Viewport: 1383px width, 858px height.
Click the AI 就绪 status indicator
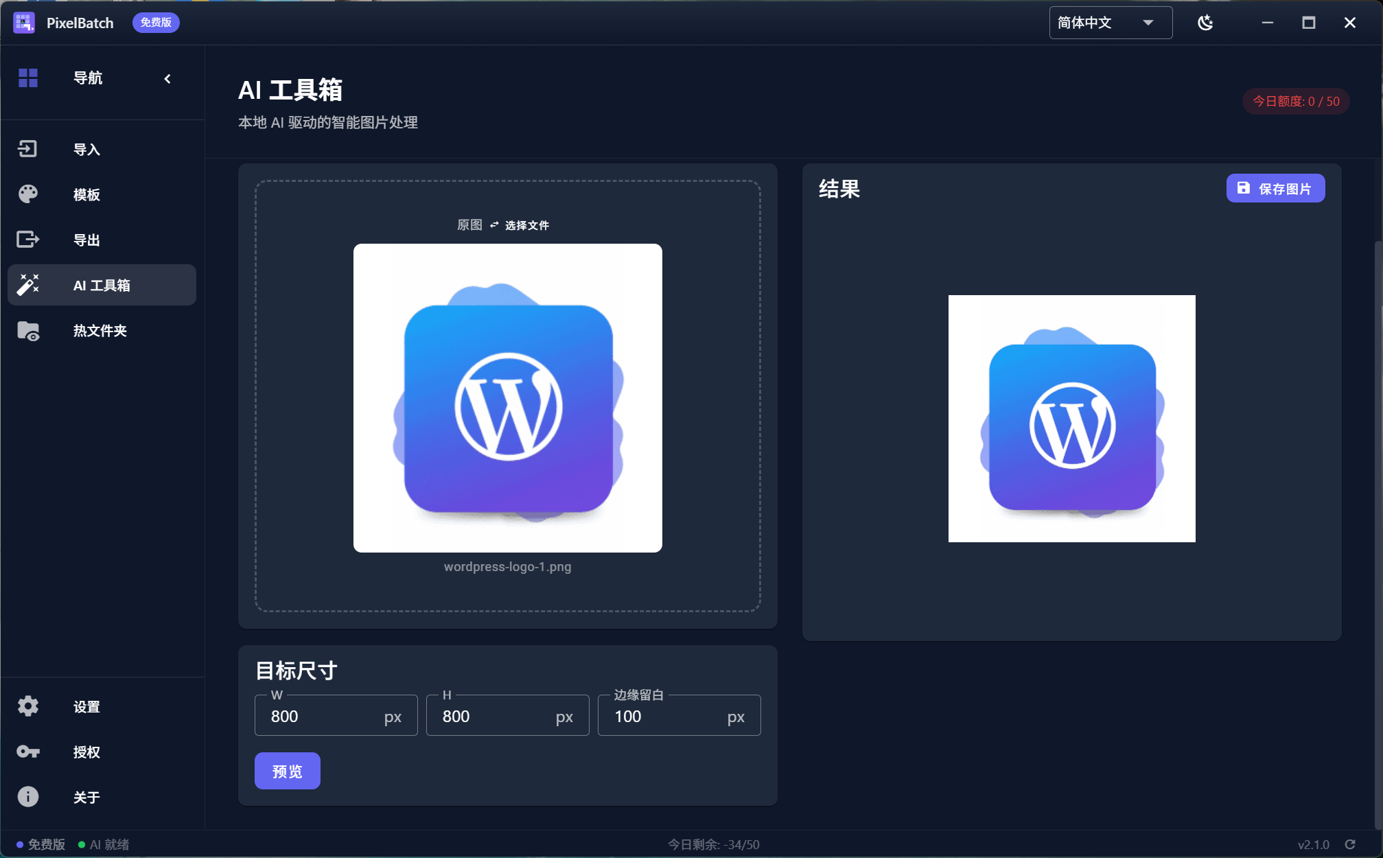click(104, 844)
